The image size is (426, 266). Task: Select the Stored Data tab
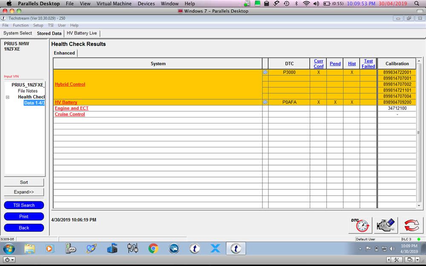(49, 33)
